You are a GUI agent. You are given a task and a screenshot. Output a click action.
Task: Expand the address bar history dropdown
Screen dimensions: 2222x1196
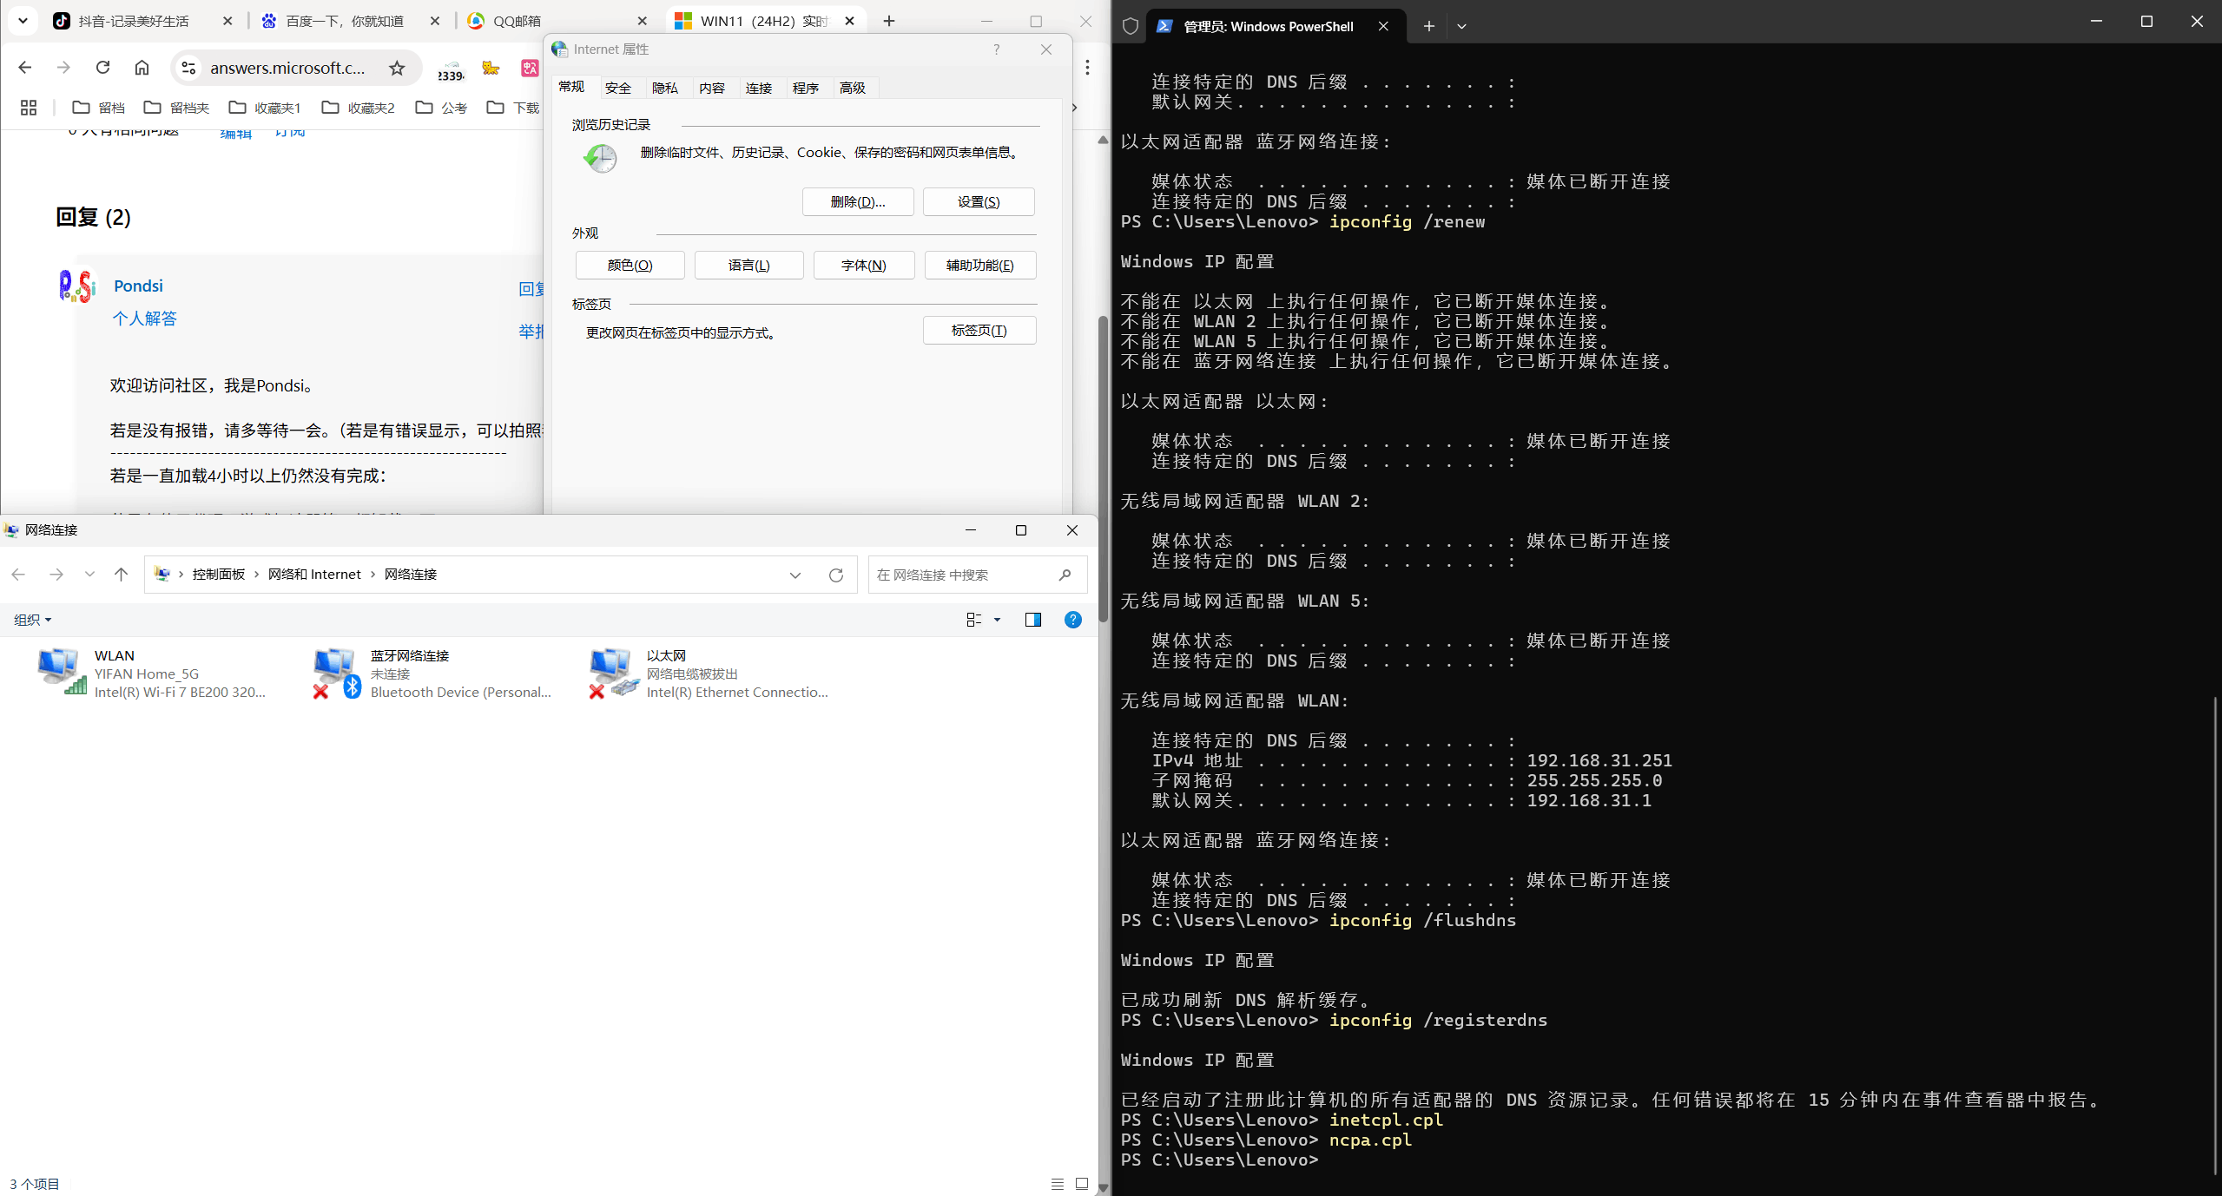click(x=795, y=575)
